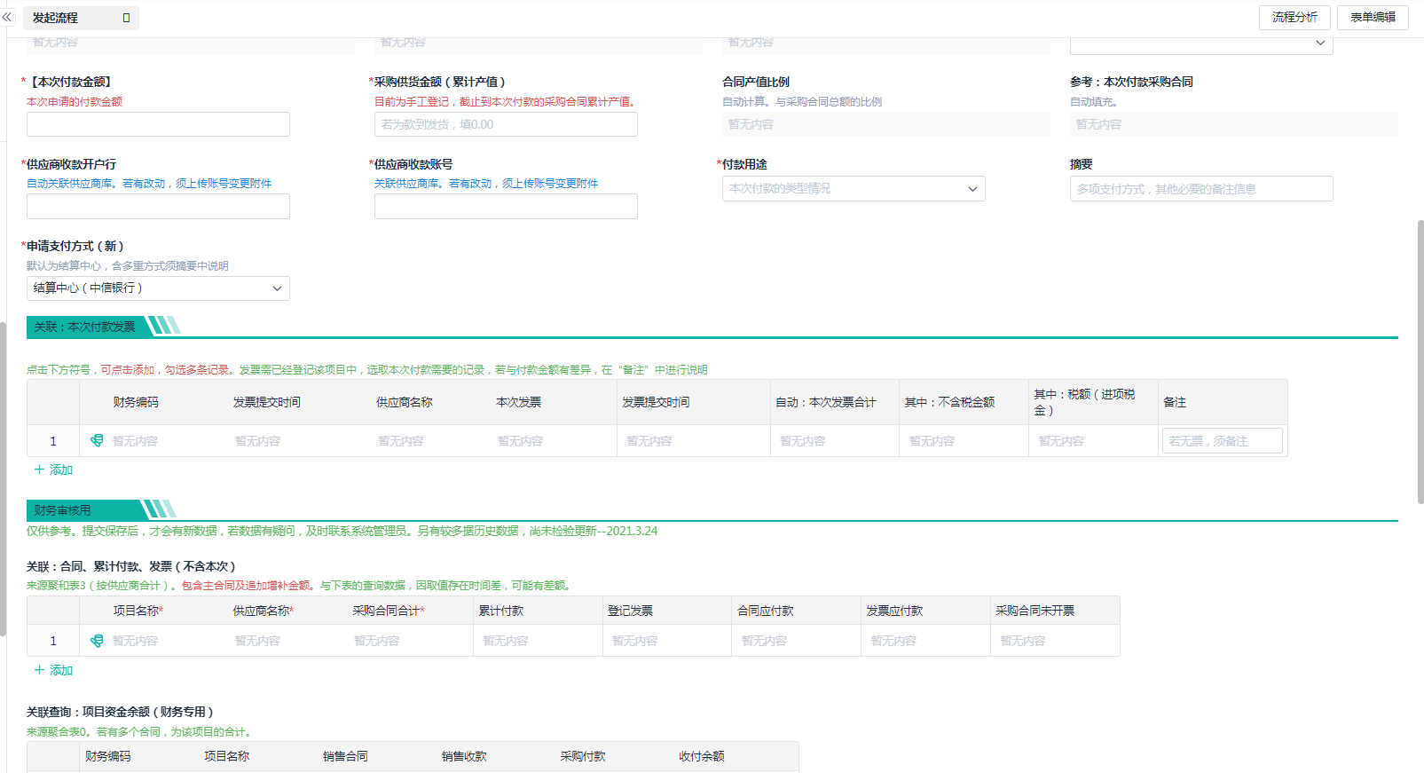Click the 摘要 input field
This screenshot has height=773, width=1424.
pyautogui.click(x=1201, y=189)
